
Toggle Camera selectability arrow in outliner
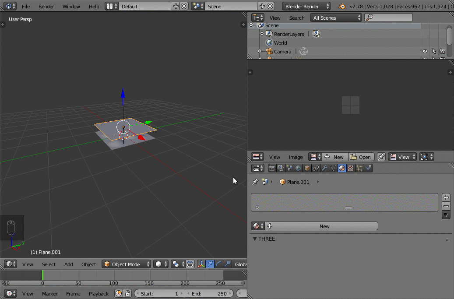434,51
